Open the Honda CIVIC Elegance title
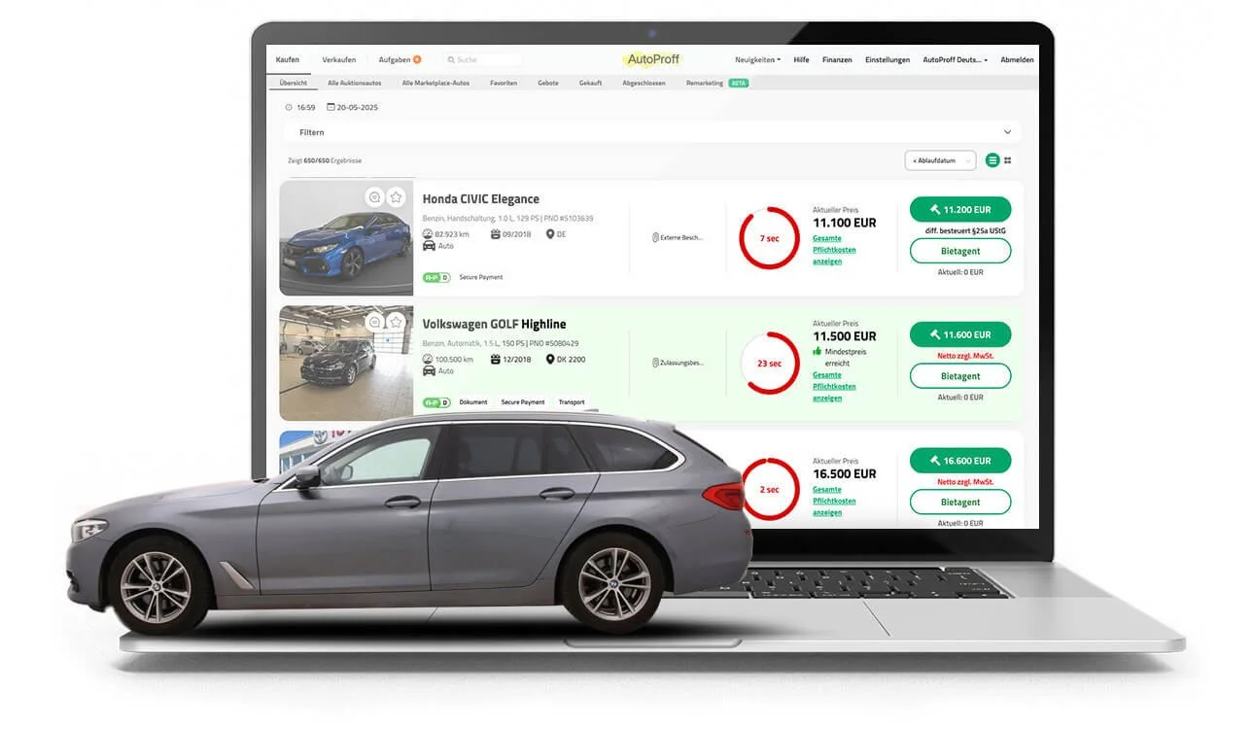The image size is (1253, 729). click(480, 199)
